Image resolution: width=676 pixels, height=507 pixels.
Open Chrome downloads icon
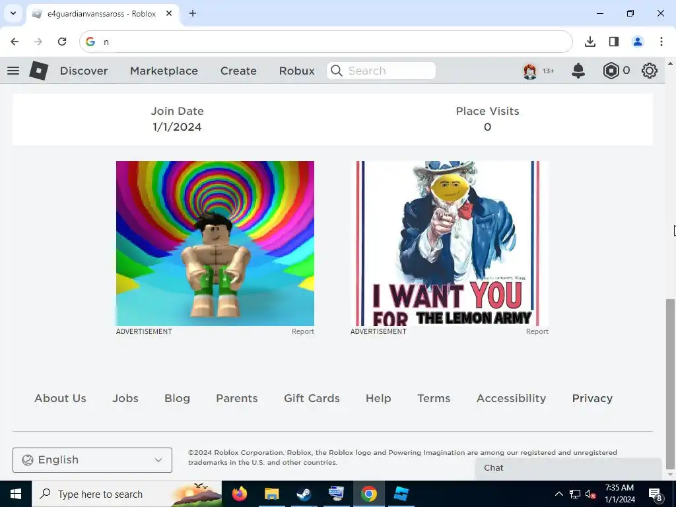(590, 42)
